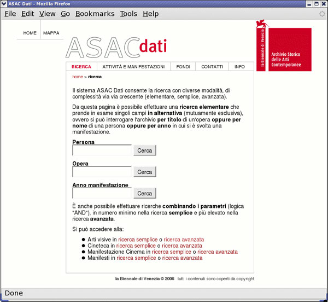Open the window menu icon in title bar
This screenshot has height=302, width=328.
4,4
